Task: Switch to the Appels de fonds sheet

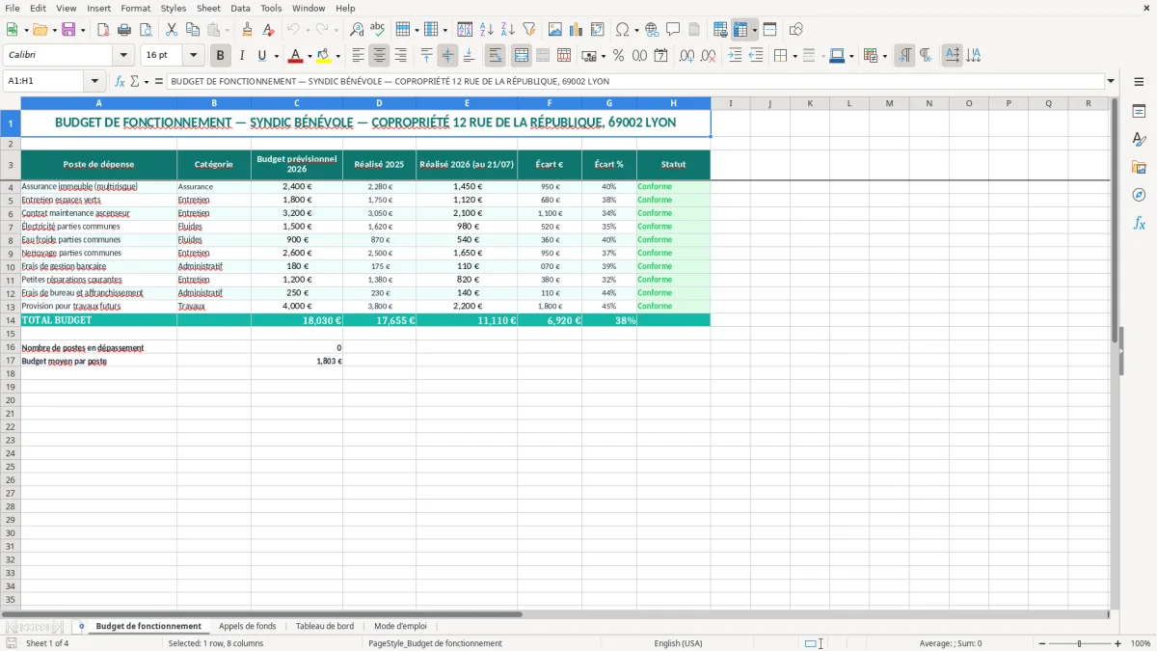Action: (x=247, y=626)
